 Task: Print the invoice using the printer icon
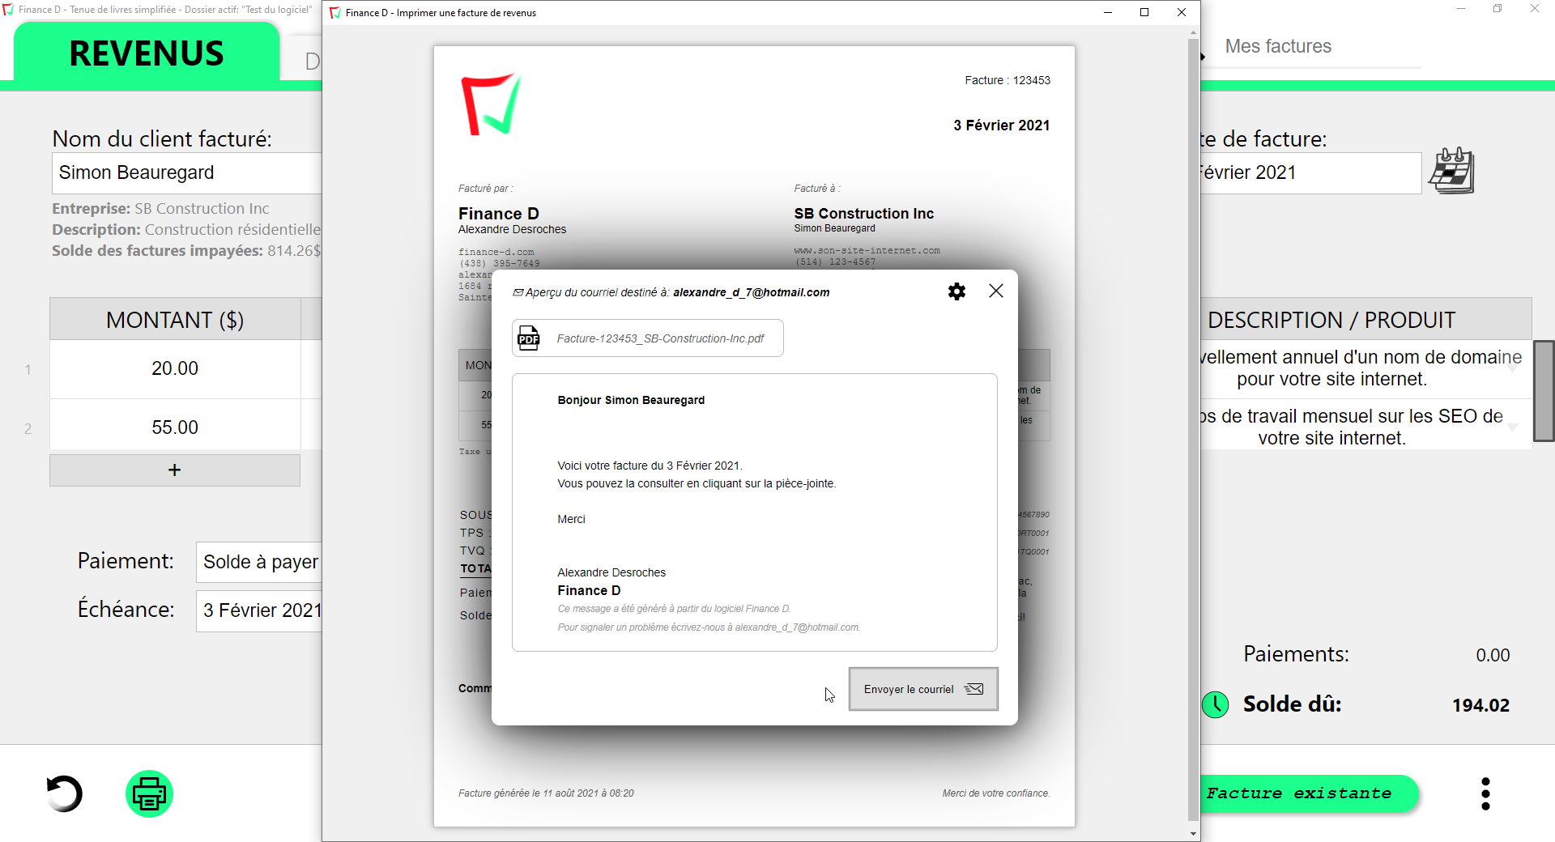149,793
